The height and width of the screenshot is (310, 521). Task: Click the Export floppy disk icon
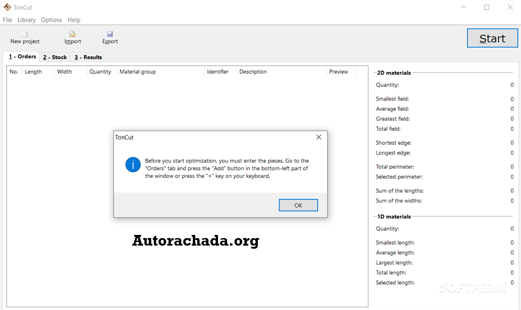point(110,34)
